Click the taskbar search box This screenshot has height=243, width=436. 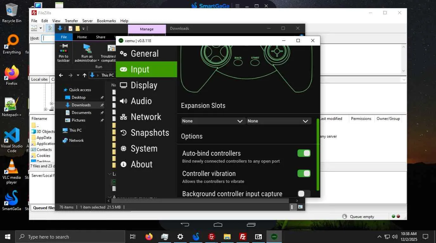[x=70, y=237]
